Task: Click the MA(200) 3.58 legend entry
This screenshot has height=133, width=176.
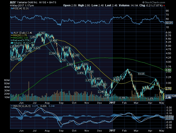Action: coord(21,38)
